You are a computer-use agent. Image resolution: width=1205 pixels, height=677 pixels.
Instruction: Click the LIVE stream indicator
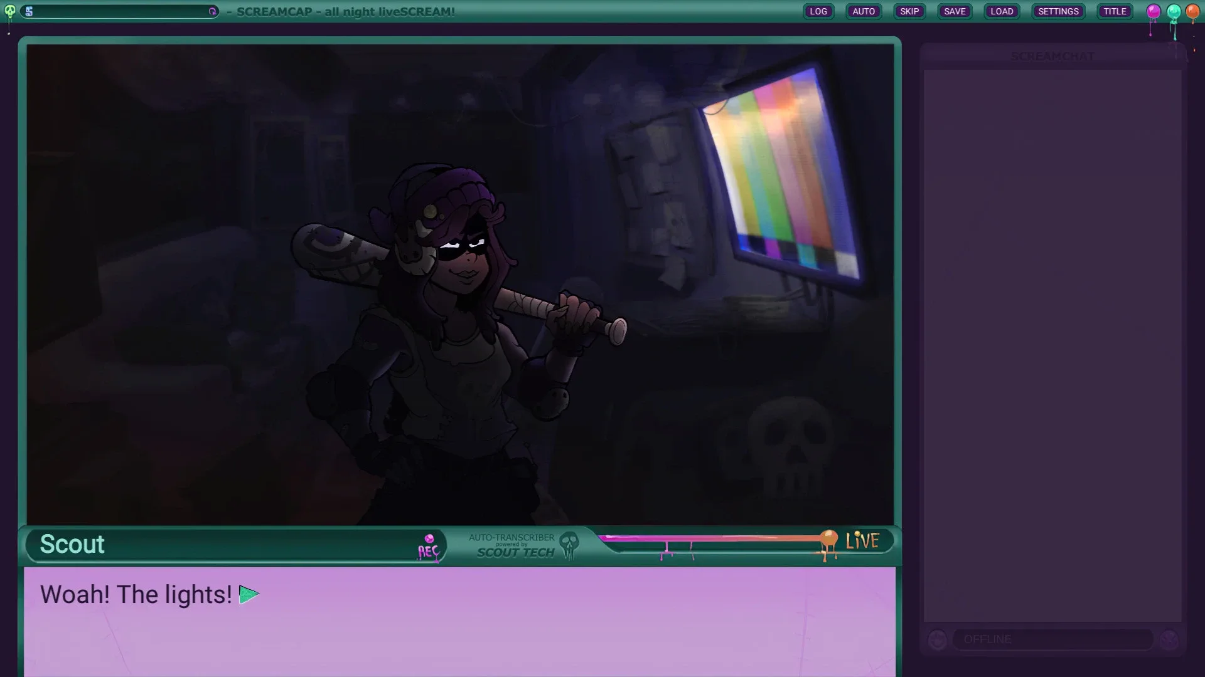[861, 540]
